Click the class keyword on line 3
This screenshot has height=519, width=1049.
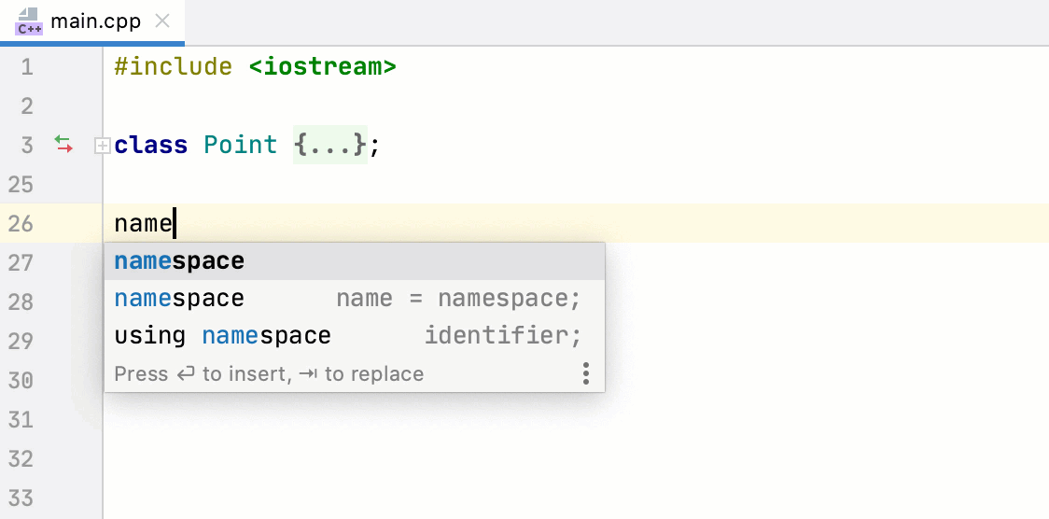149,146
